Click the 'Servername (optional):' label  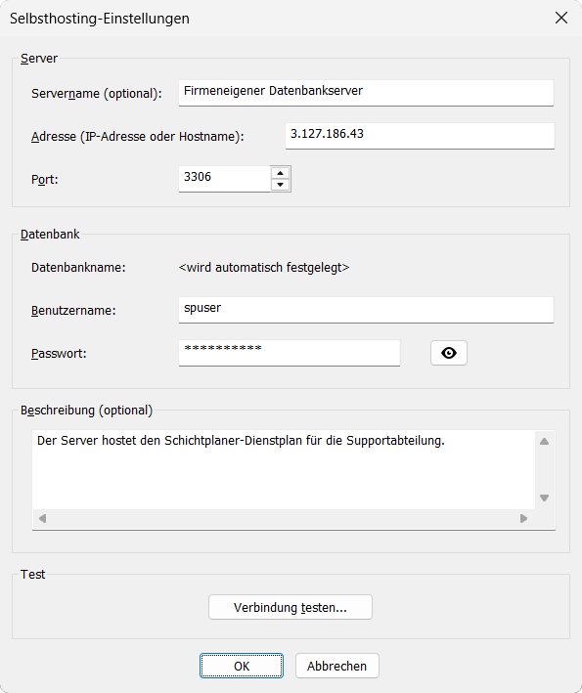coord(97,93)
